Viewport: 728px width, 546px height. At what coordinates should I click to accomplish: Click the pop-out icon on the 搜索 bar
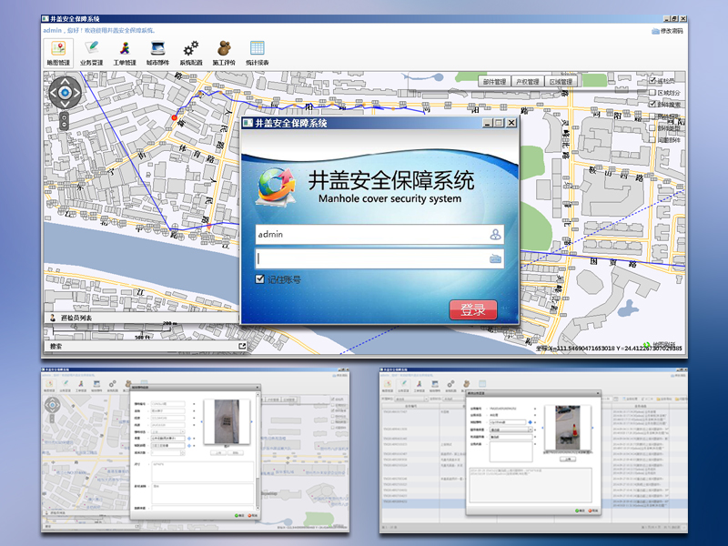[x=242, y=346]
